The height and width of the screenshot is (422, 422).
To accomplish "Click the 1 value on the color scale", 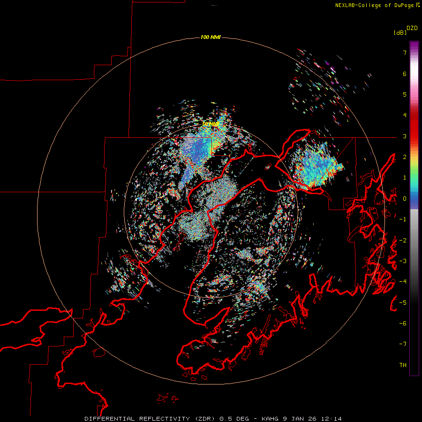I will click(405, 178).
